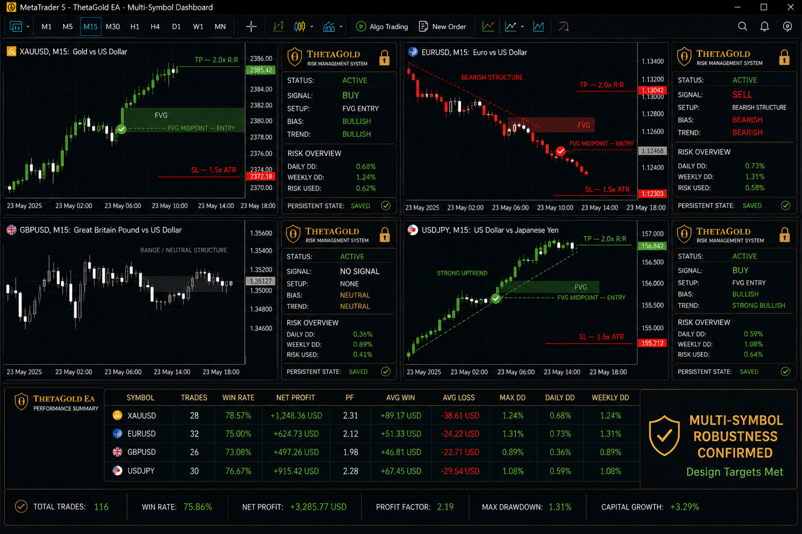Click the Total Trades checkmark icon
Viewport: 802px width, 534px height.
tap(21, 506)
